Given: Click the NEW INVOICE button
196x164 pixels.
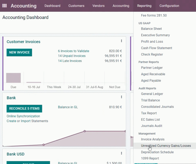Looking at the screenshot, I should click(19, 53).
